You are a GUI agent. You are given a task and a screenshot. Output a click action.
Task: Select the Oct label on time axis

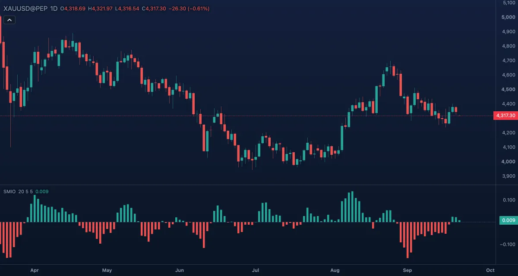[490, 270]
